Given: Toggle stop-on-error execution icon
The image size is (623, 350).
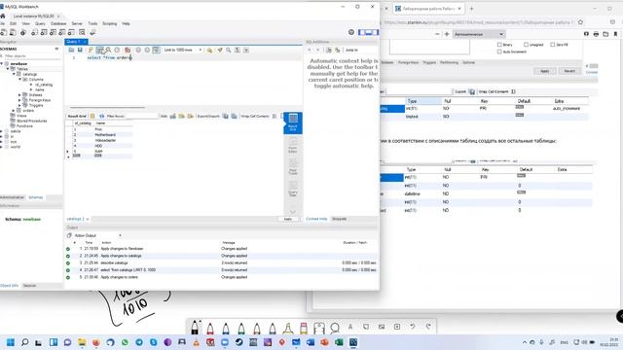Looking at the screenshot, I should click(x=128, y=50).
